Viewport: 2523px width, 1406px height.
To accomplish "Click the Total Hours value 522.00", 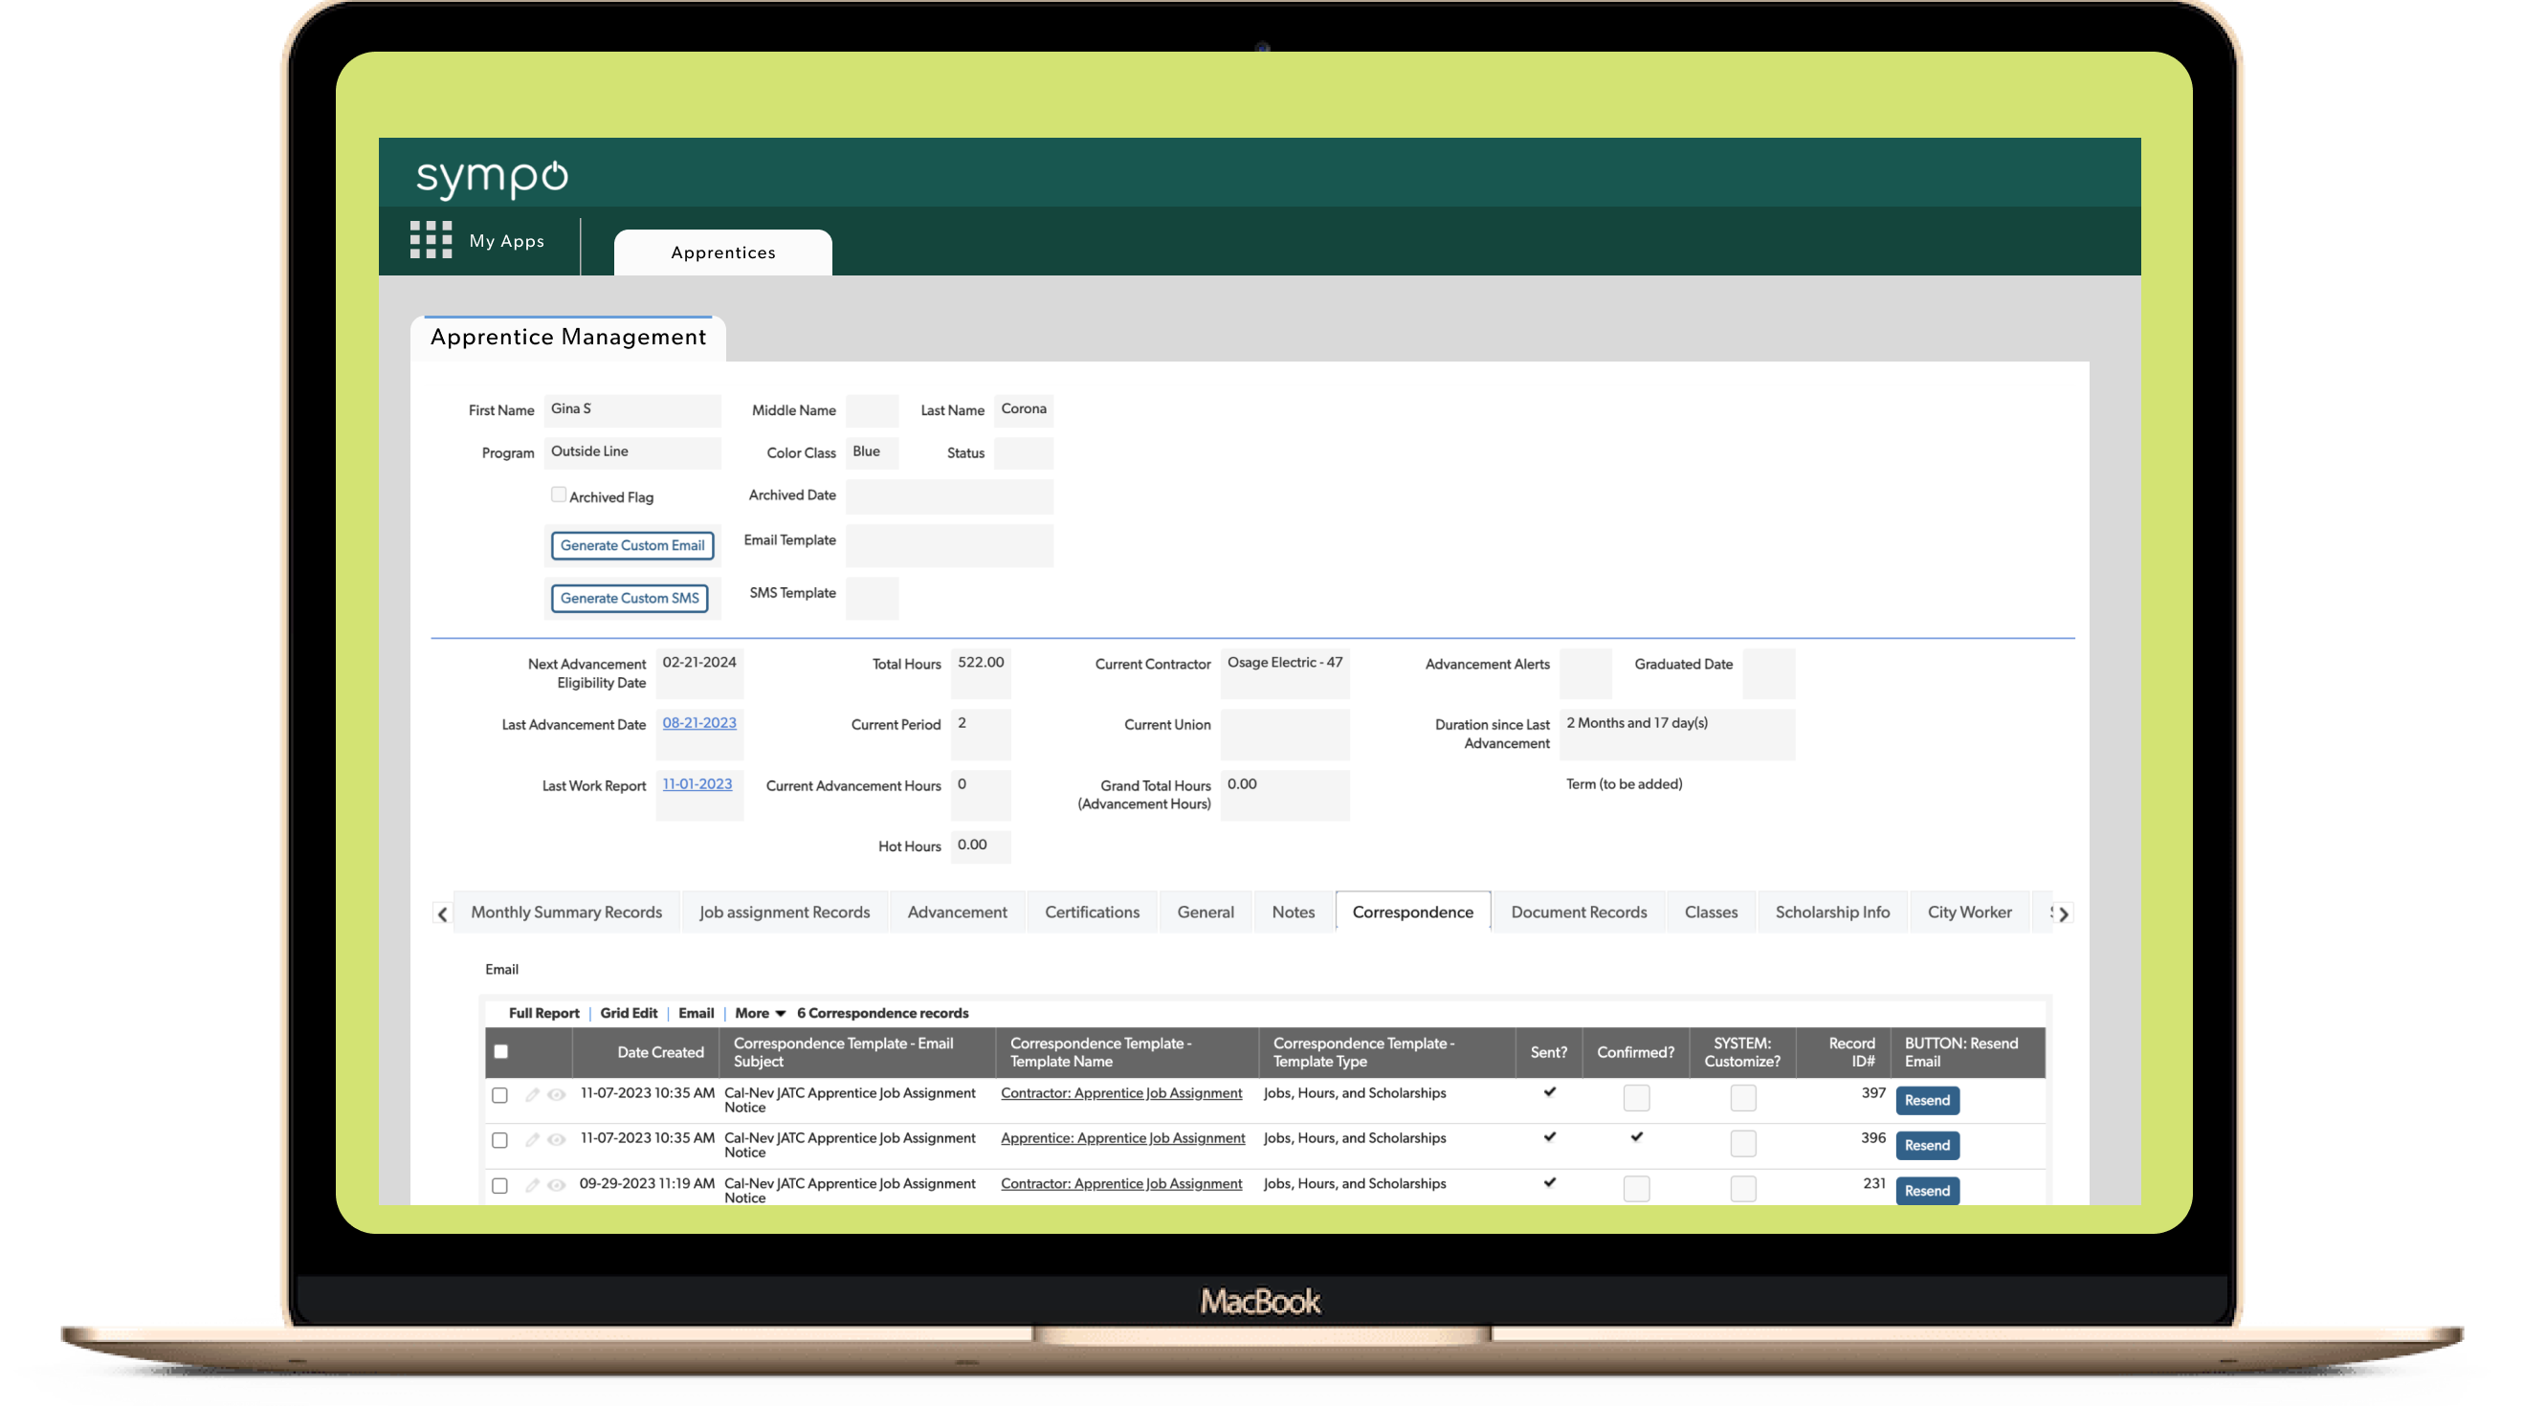I will click(981, 662).
